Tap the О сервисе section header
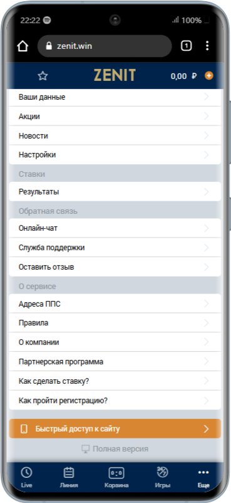Image resolution: width=231 pixels, height=503 pixels. click(x=37, y=286)
